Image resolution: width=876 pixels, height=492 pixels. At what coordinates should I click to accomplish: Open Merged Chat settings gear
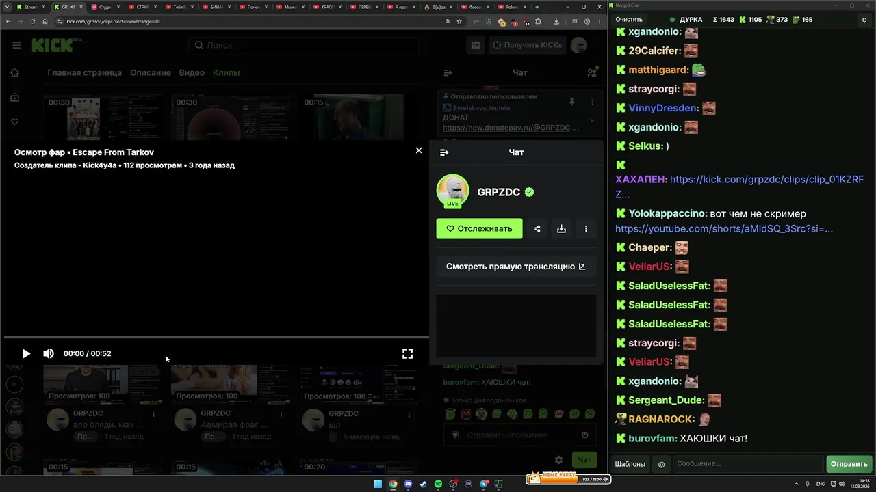(x=864, y=20)
